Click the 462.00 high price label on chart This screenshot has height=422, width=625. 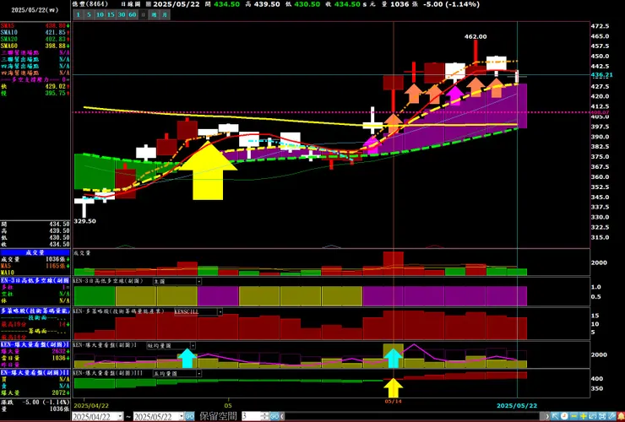pos(476,36)
